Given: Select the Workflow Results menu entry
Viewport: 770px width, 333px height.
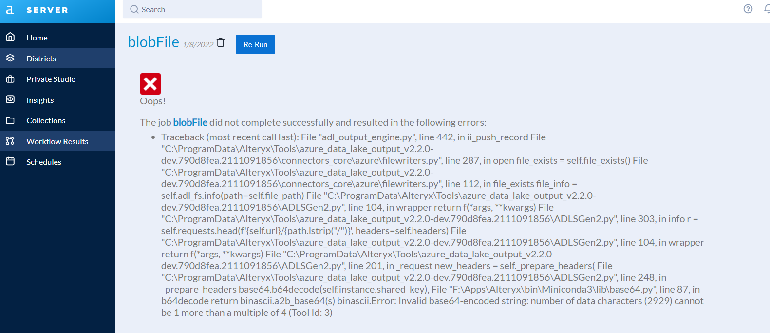Looking at the screenshot, I should (x=57, y=141).
